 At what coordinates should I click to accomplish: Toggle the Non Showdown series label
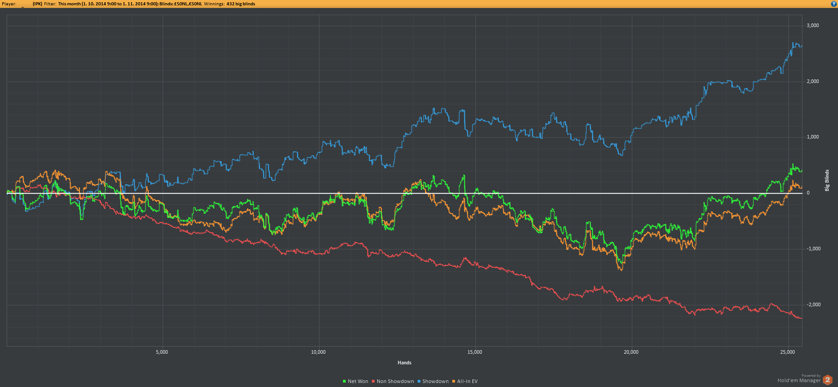coord(395,381)
